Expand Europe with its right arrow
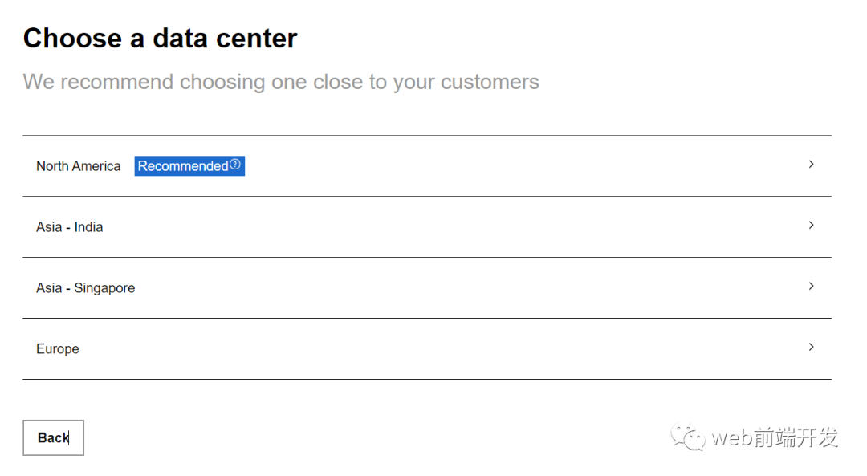This screenshot has width=867, height=476. click(x=811, y=348)
